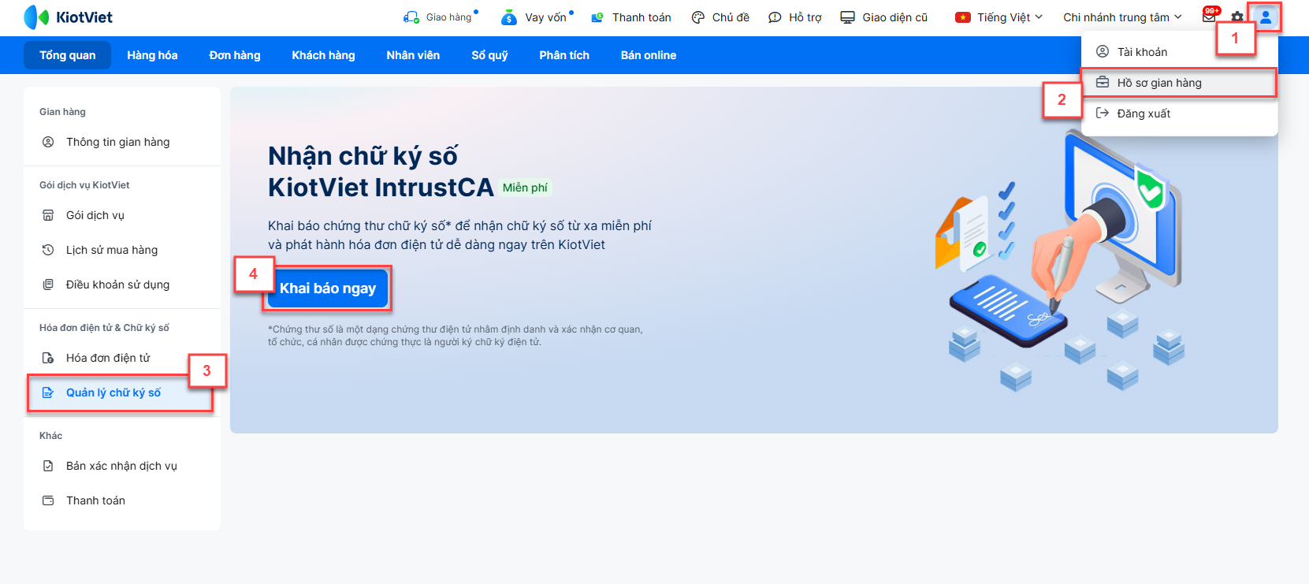Screen dimensions: 1309x584
Task: Open Gói dịch vụ in sidebar
Action: tap(122, 215)
